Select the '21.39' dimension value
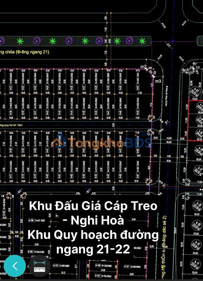The height and width of the screenshot is (281, 203). 140,93
